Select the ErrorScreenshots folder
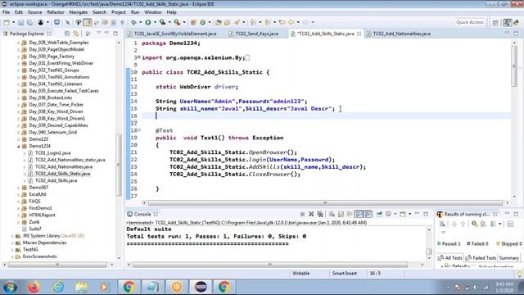This screenshot has width=524, height=295. point(39,256)
